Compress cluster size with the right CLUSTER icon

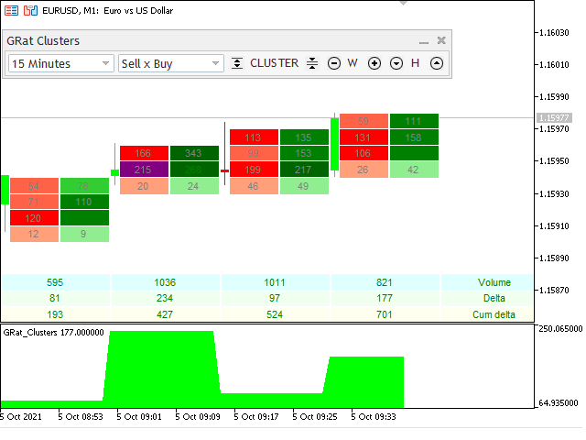click(x=312, y=63)
